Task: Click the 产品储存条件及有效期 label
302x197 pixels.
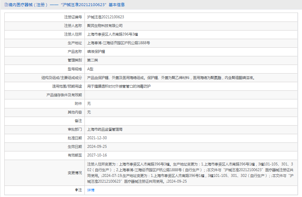Action: [x=64, y=95]
